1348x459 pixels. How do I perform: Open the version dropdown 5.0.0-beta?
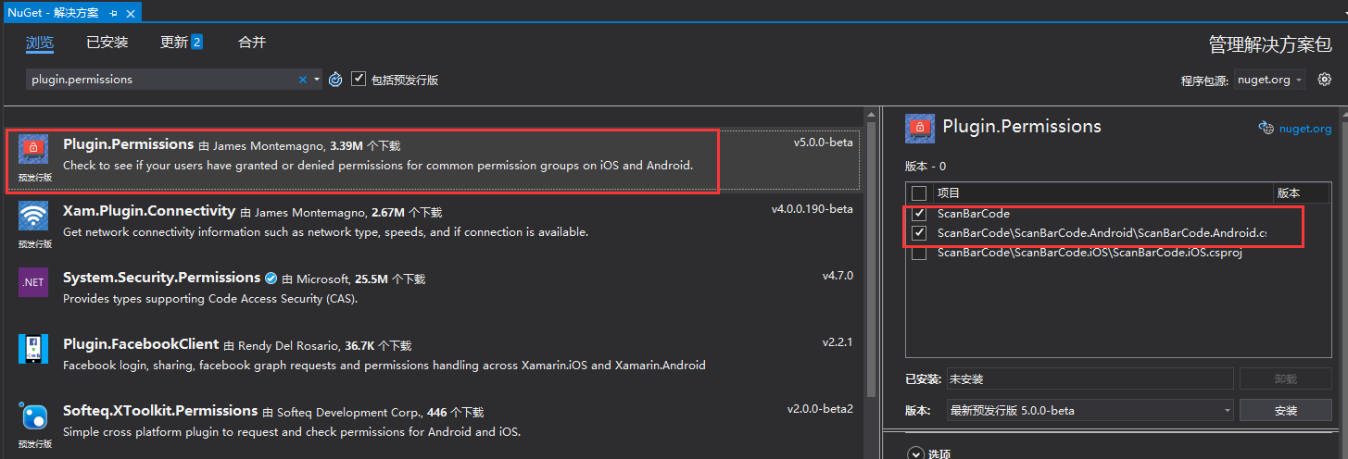coord(1090,410)
